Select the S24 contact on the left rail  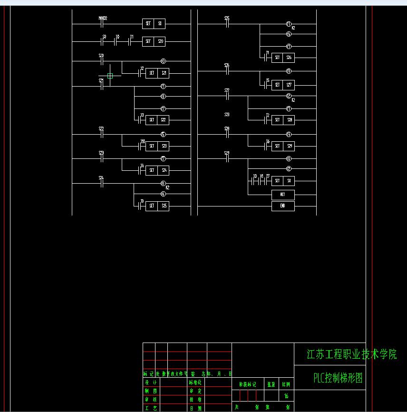point(102,183)
